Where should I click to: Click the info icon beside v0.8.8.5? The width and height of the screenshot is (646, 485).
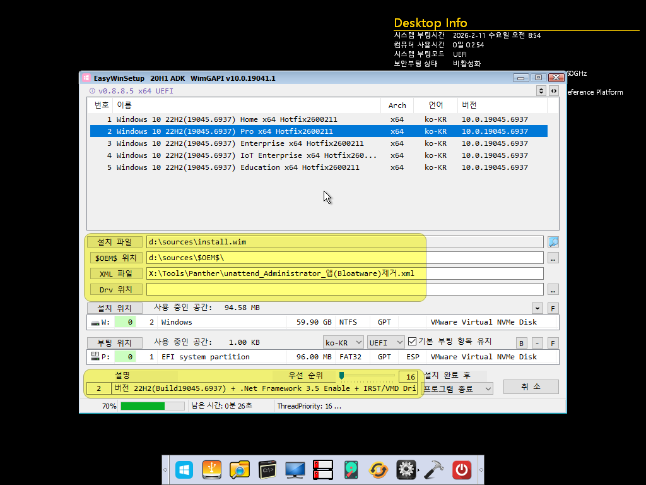point(92,91)
